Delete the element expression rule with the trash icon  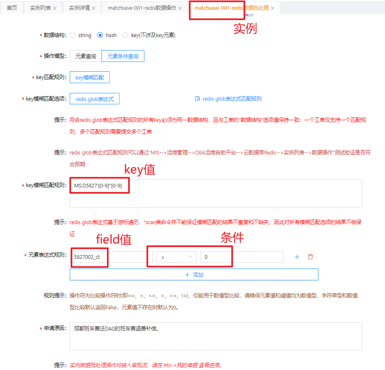click(x=310, y=257)
